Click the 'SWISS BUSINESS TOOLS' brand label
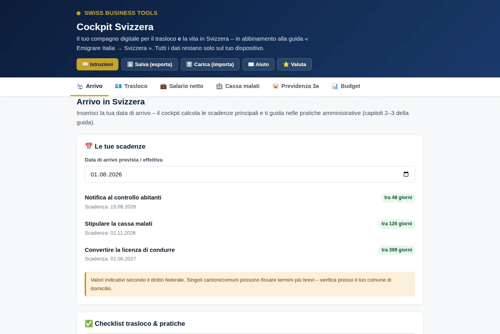 point(121,13)
